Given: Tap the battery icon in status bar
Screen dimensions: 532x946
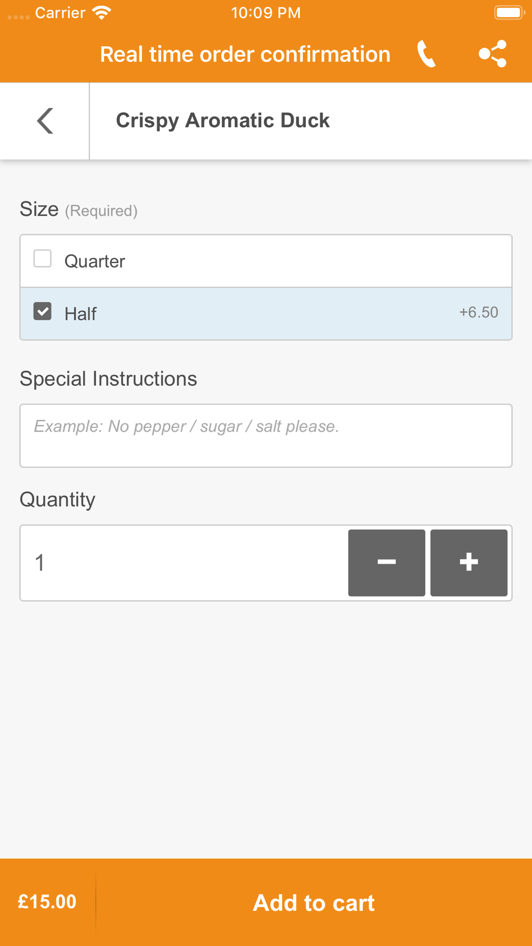Looking at the screenshot, I should point(509,13).
